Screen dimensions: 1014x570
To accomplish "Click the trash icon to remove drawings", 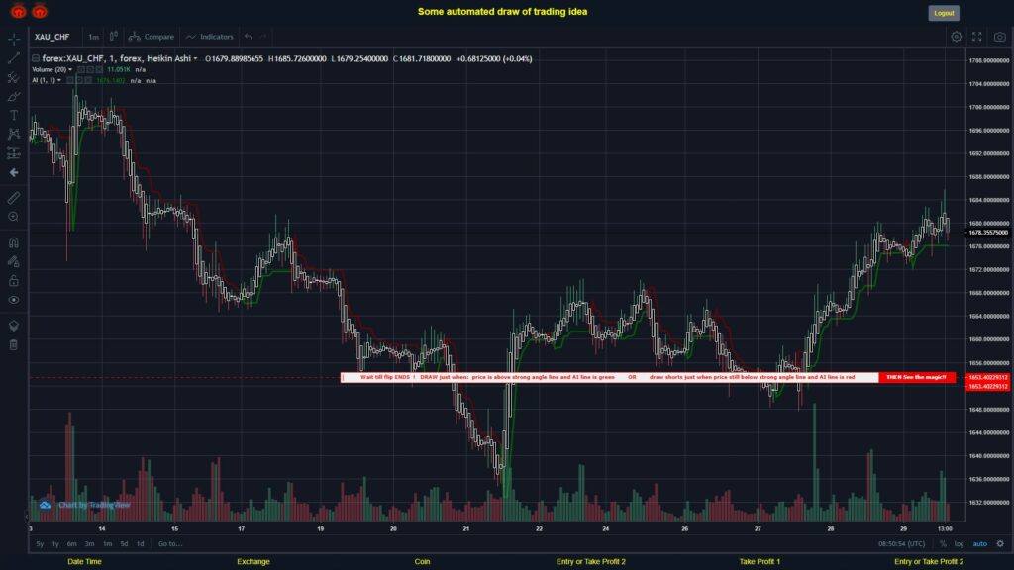I will [x=14, y=344].
